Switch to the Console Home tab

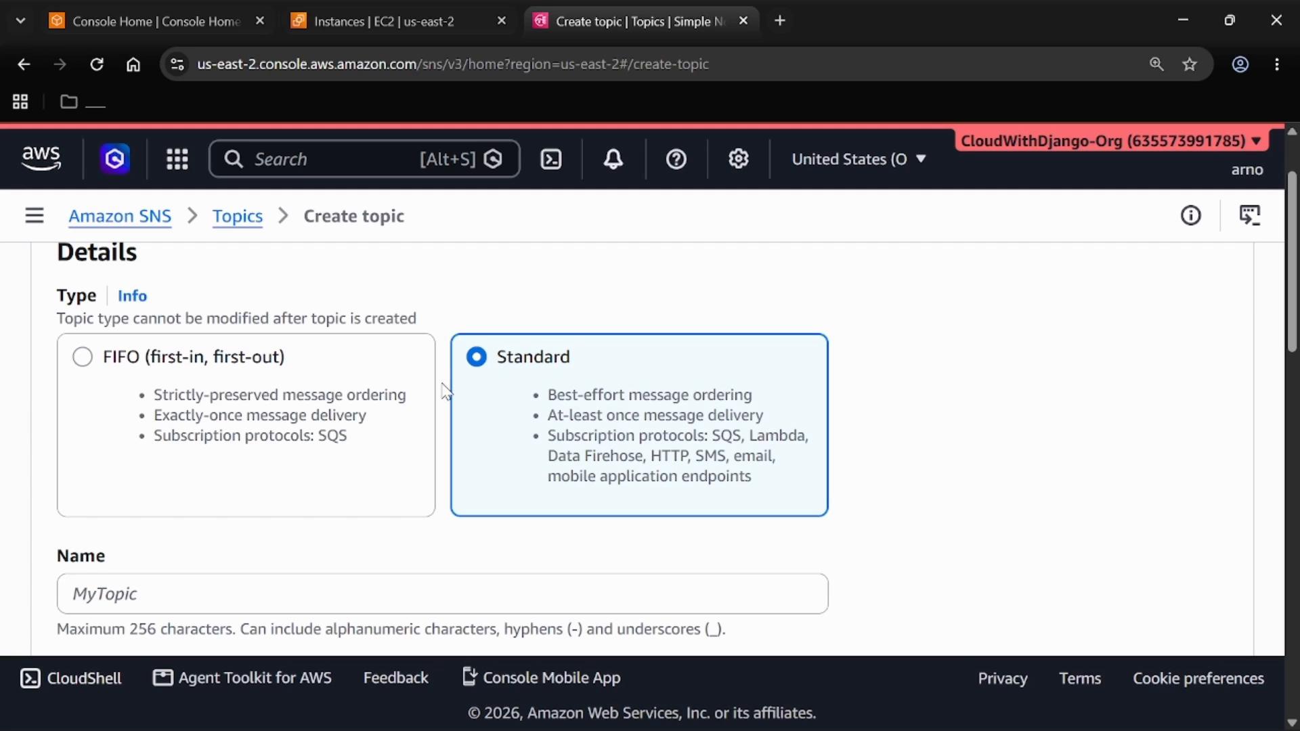156,21
